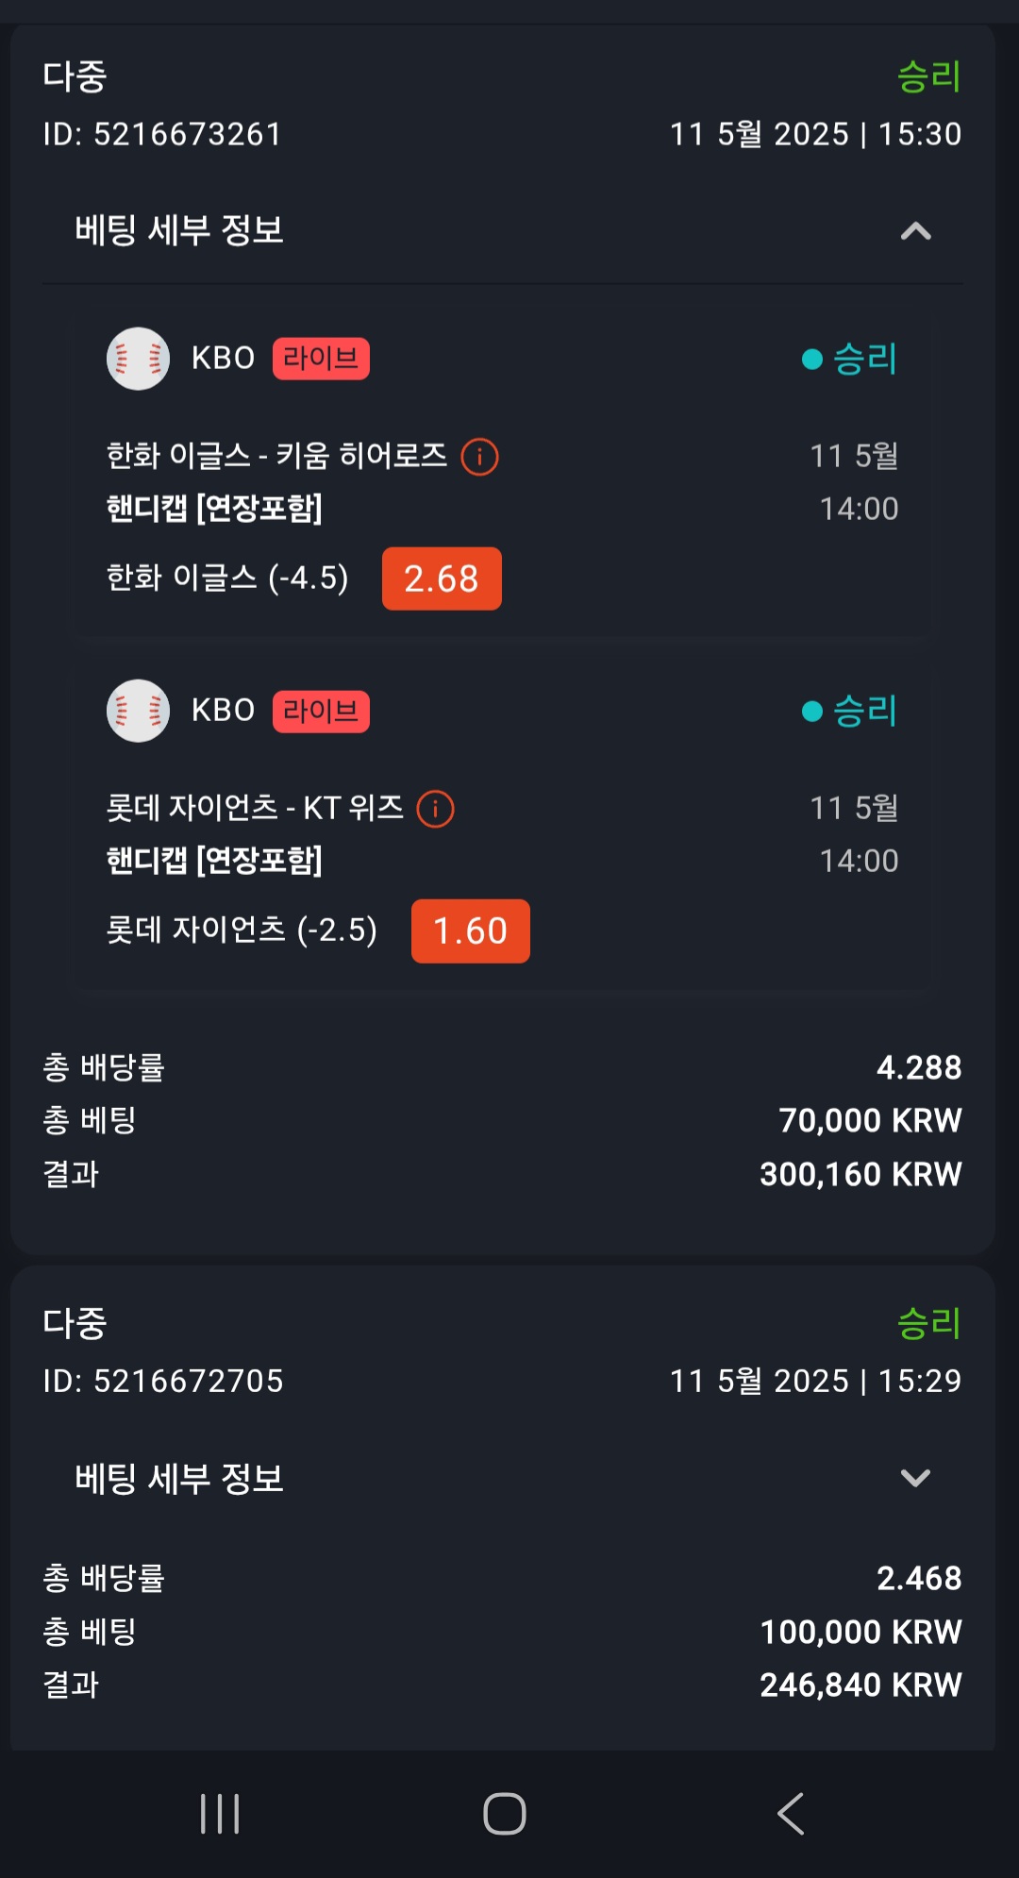
Task: Expand betting details for ID 5216672705
Action: point(915,1478)
